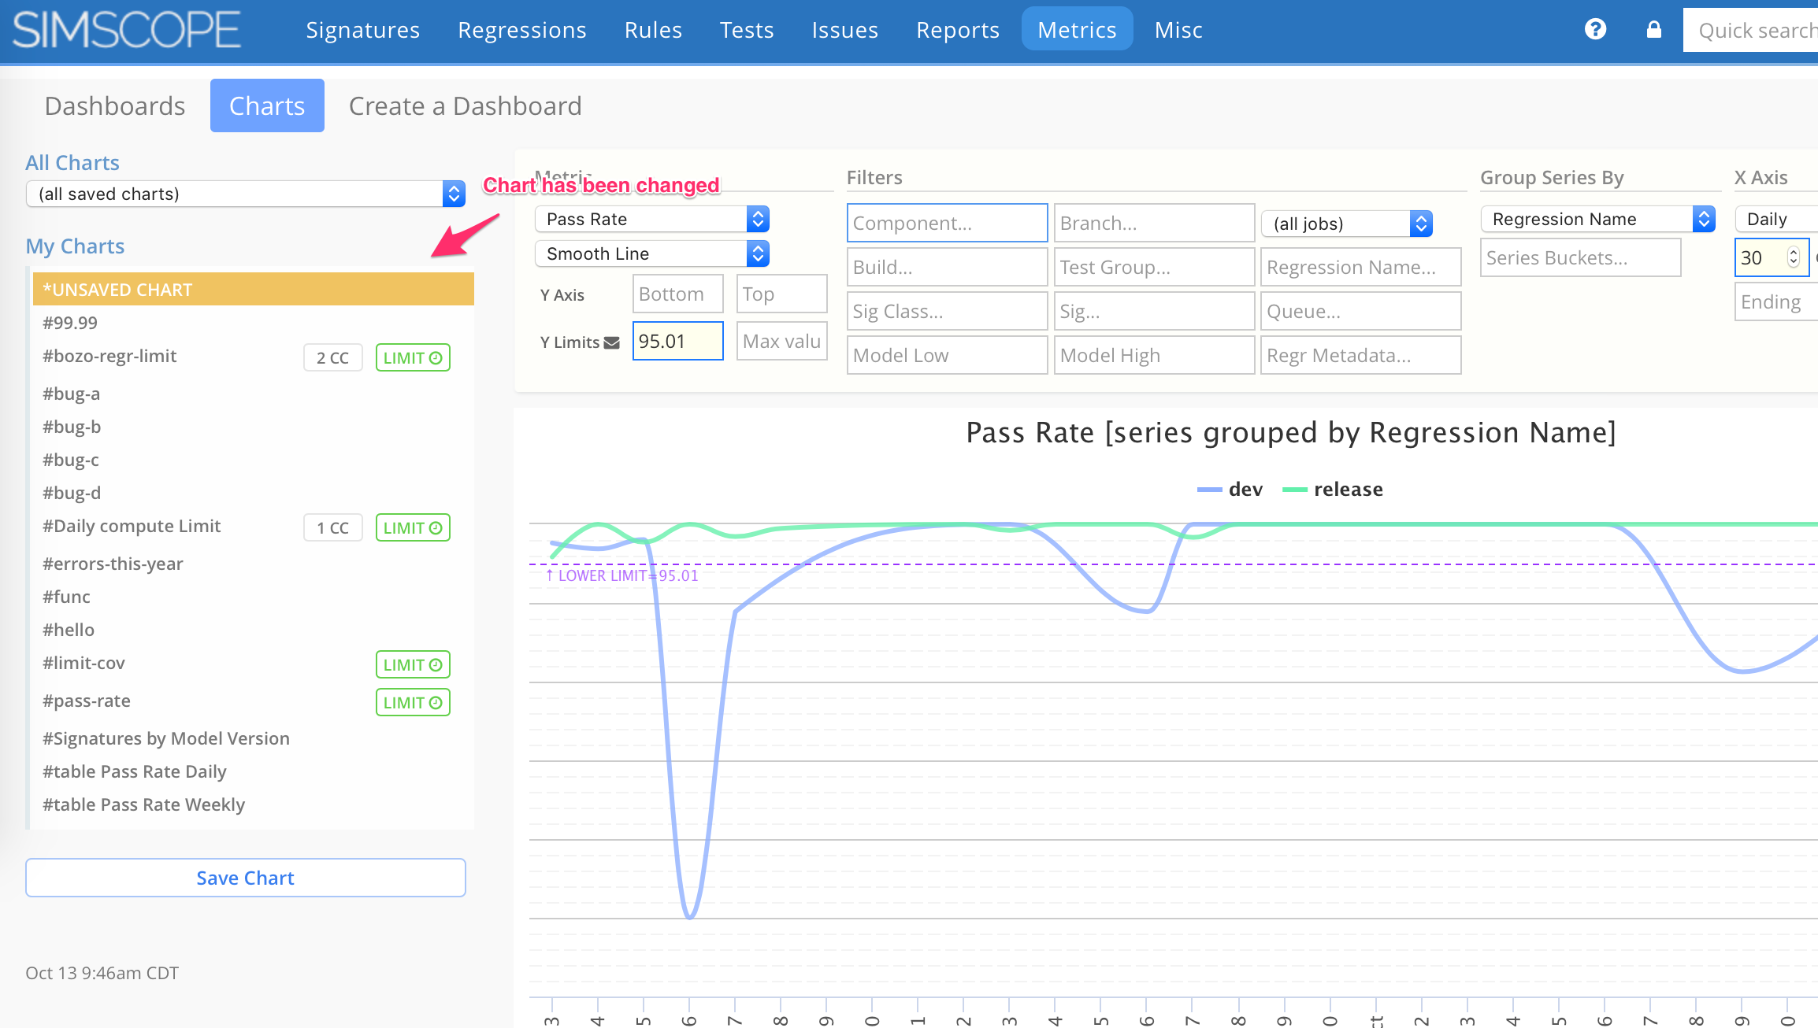Viewport: 1818px width, 1028px height.
Task: Open the Rules menu
Action: click(x=653, y=30)
